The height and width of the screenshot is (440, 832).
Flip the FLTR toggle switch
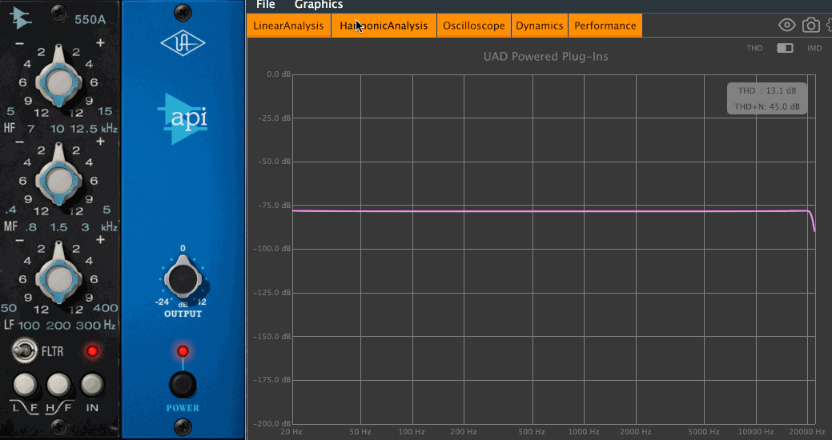tap(24, 350)
